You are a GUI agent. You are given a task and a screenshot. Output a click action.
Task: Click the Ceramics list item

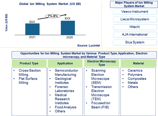point(135,70)
